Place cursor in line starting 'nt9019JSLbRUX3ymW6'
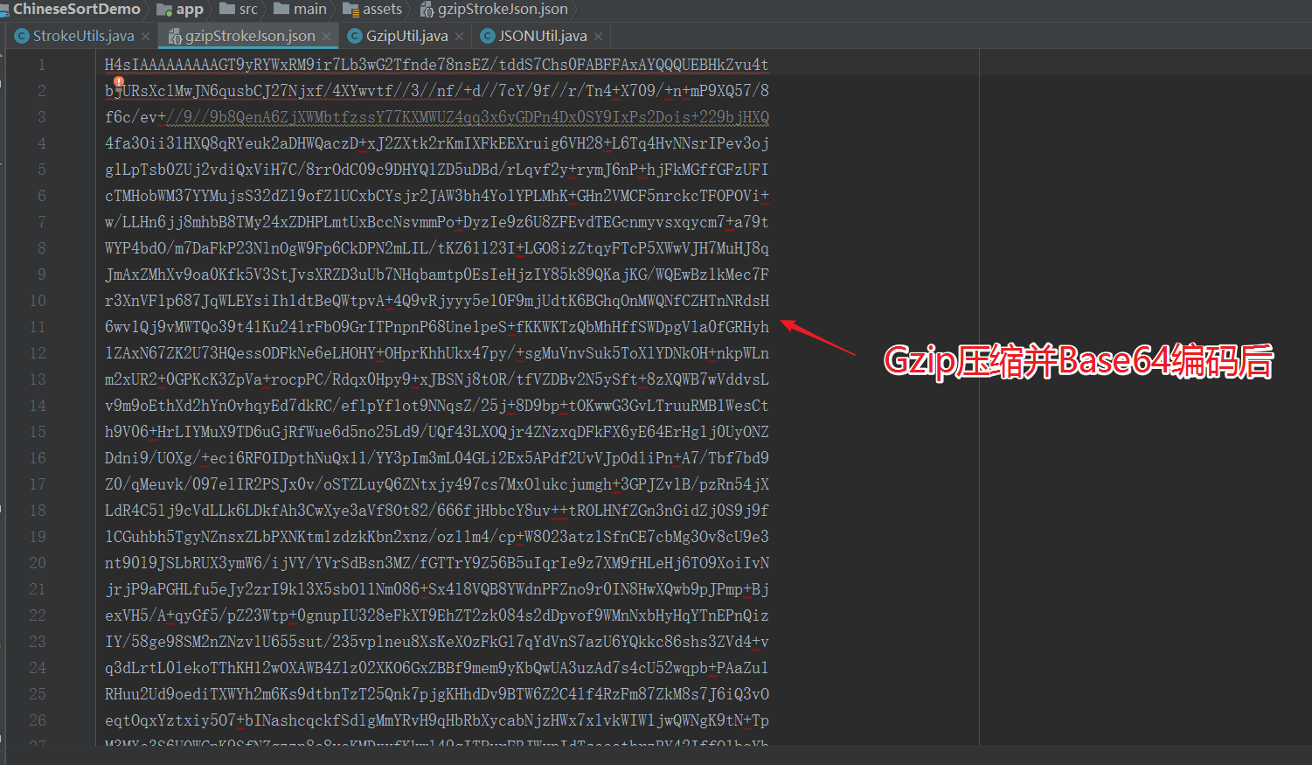The height and width of the screenshot is (765, 1312). tap(437, 563)
